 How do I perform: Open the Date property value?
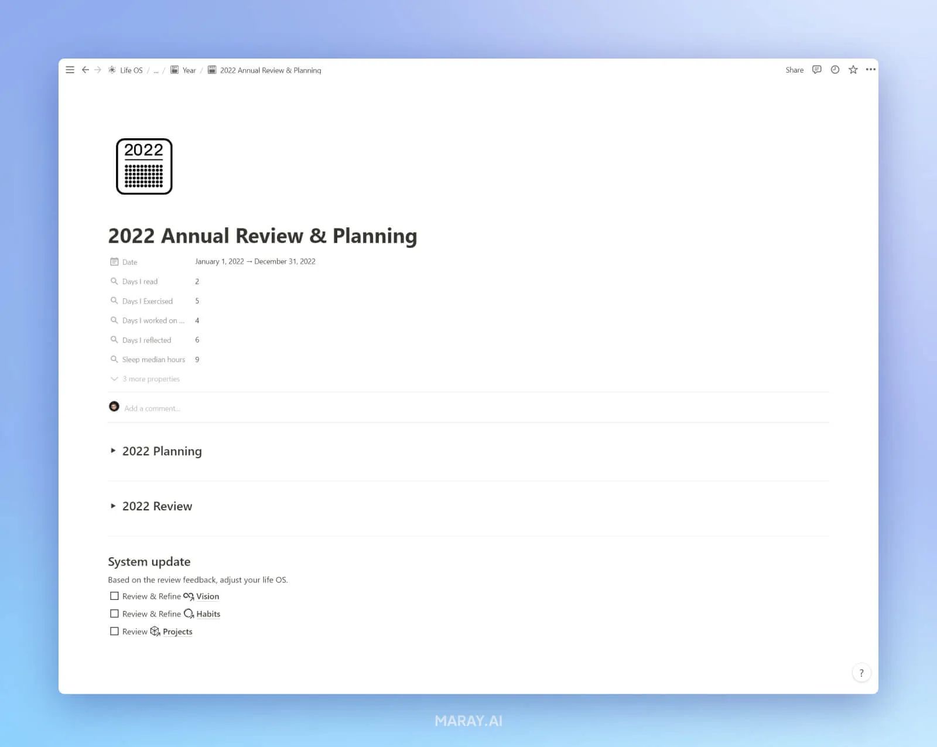click(x=255, y=261)
